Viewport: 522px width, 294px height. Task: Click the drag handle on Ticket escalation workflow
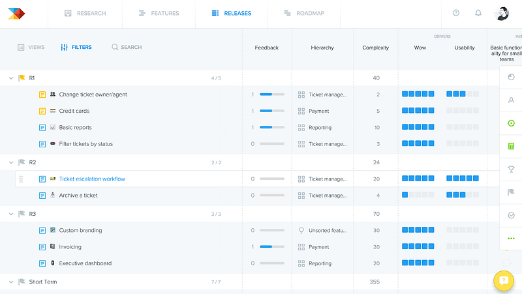21,179
